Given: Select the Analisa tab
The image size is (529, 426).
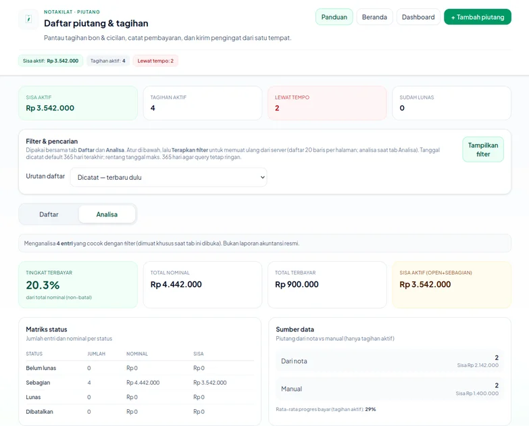Looking at the screenshot, I should pyautogui.click(x=107, y=214).
